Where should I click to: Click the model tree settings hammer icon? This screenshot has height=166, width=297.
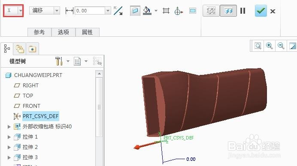[59, 61]
